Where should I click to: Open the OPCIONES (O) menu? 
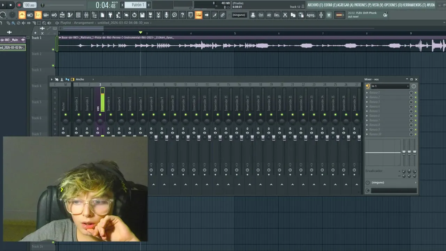pyautogui.click(x=393, y=5)
